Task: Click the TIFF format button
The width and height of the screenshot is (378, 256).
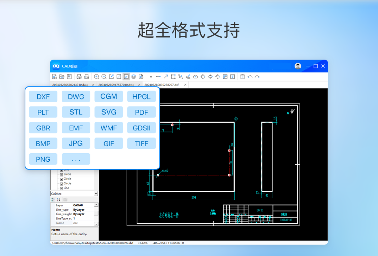Action: tap(141, 143)
